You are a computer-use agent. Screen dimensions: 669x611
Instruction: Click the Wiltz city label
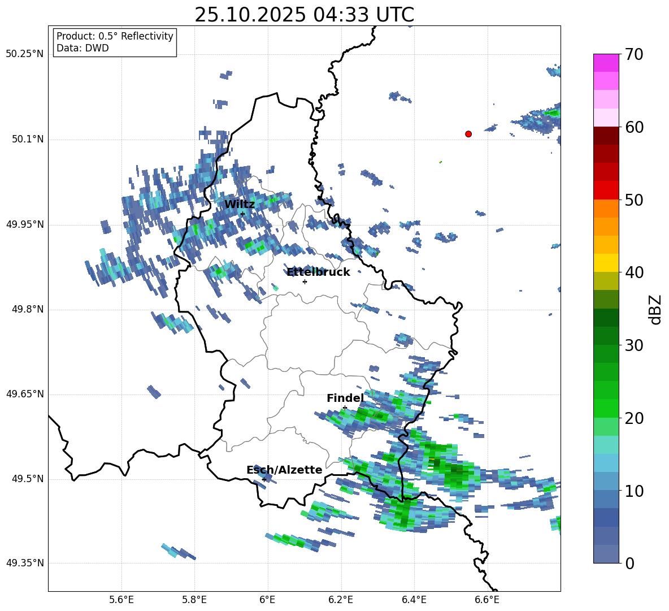(240, 205)
